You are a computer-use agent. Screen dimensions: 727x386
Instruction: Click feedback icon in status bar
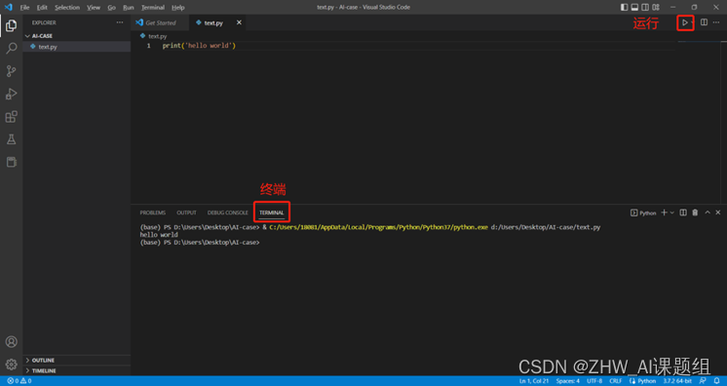[x=703, y=381]
